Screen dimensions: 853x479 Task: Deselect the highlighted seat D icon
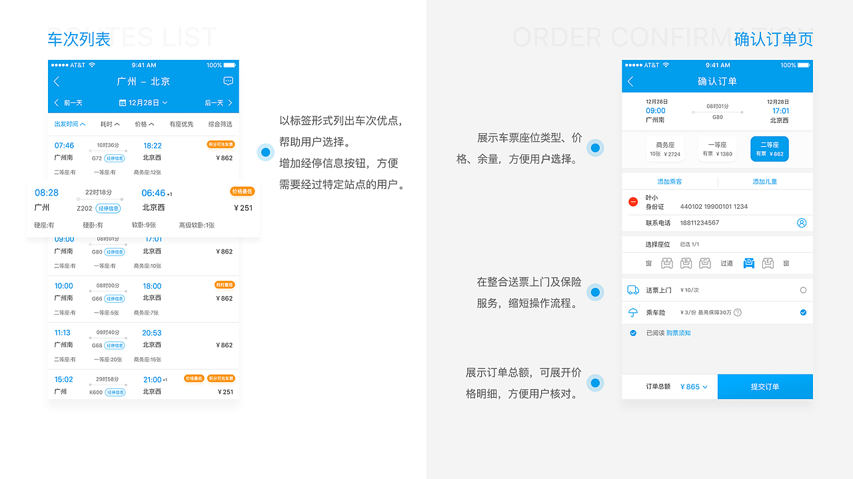coord(748,263)
